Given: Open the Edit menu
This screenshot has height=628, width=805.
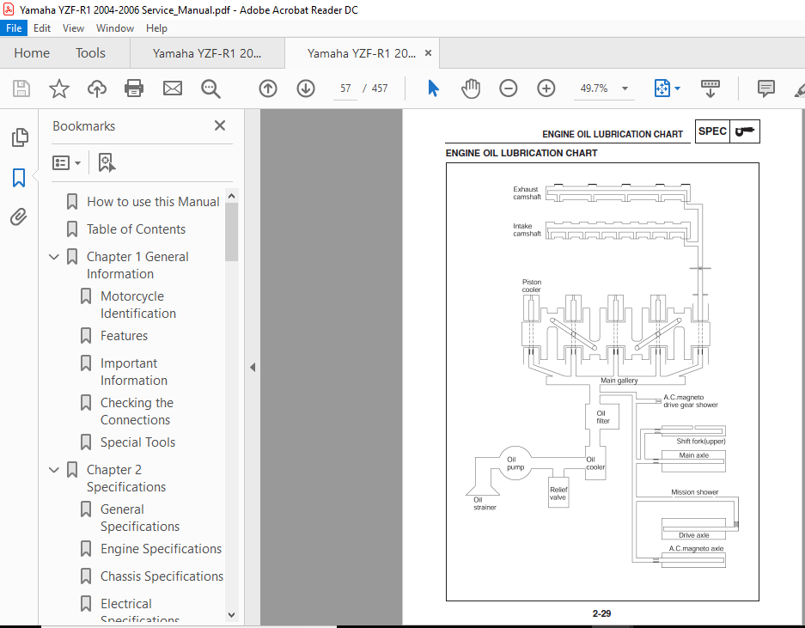Looking at the screenshot, I should pyautogui.click(x=42, y=28).
